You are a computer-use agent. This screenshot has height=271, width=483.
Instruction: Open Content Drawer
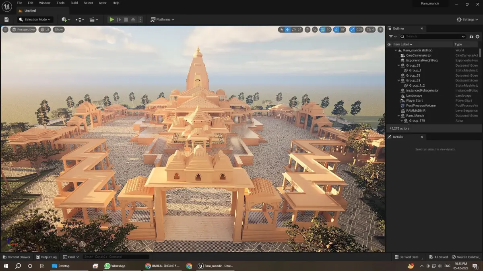pos(17,257)
